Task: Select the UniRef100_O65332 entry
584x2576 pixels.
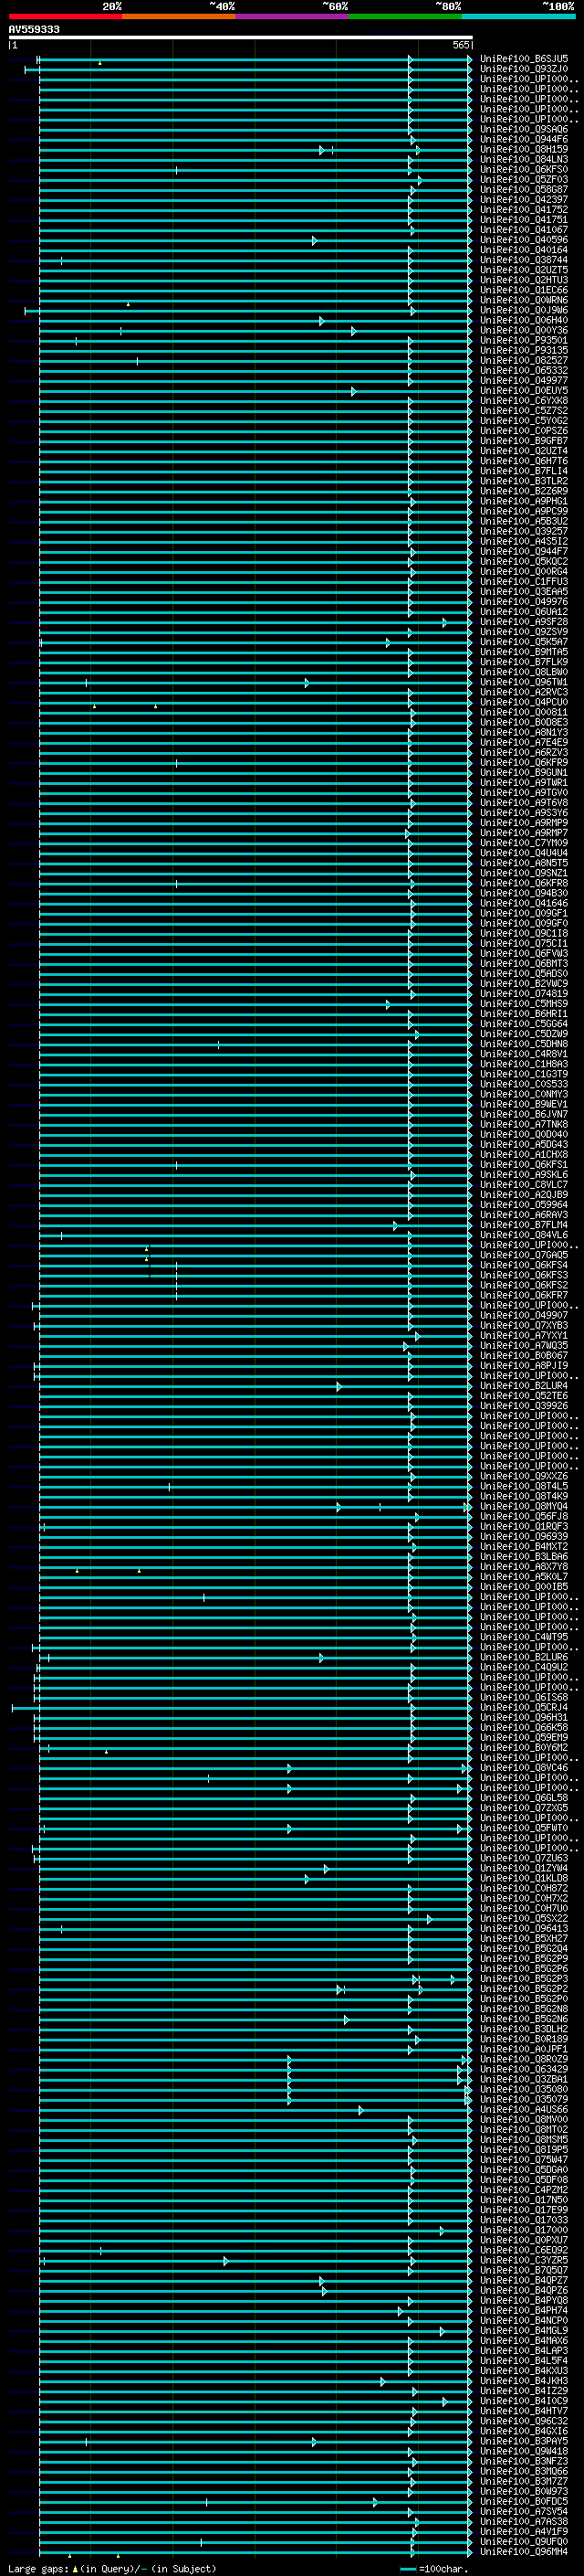Action: point(524,370)
